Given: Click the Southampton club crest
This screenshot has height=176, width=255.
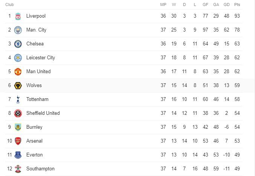Looking at the screenshot, I should click(18, 169).
